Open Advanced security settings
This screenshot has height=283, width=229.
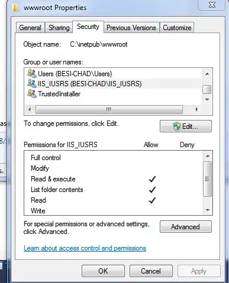click(186, 227)
